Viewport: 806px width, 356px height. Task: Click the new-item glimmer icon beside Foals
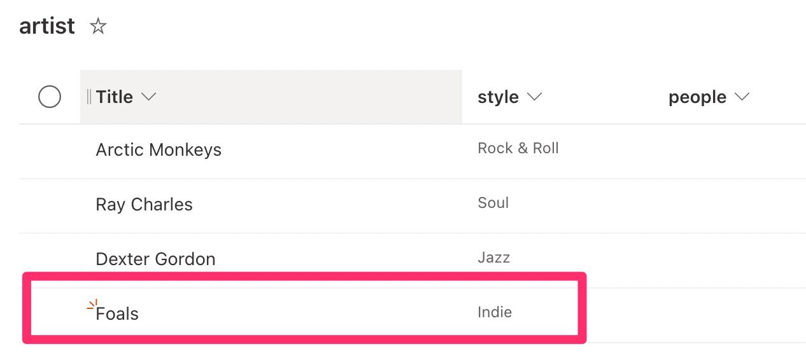tap(93, 306)
